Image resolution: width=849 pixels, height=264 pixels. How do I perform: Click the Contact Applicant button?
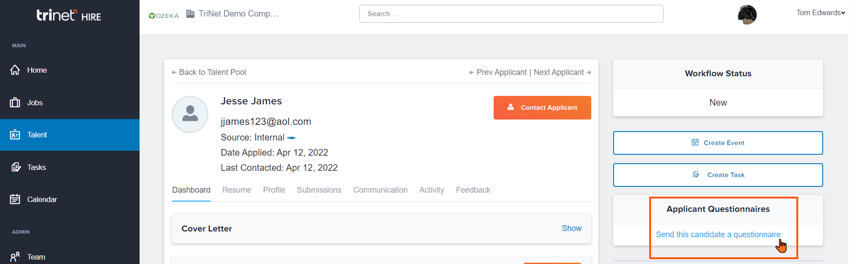click(542, 107)
